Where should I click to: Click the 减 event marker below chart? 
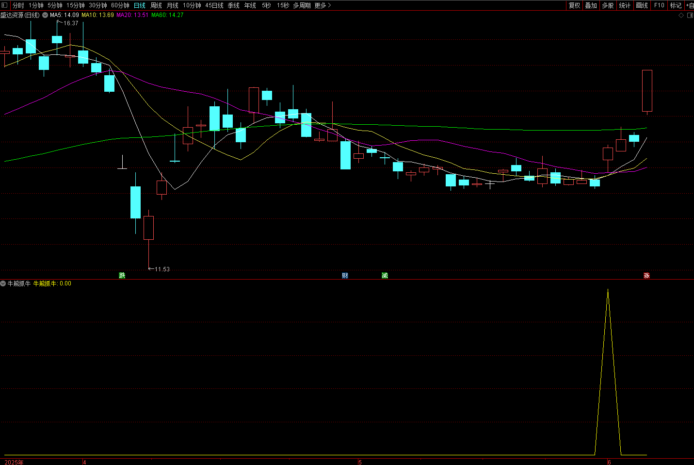(x=385, y=275)
